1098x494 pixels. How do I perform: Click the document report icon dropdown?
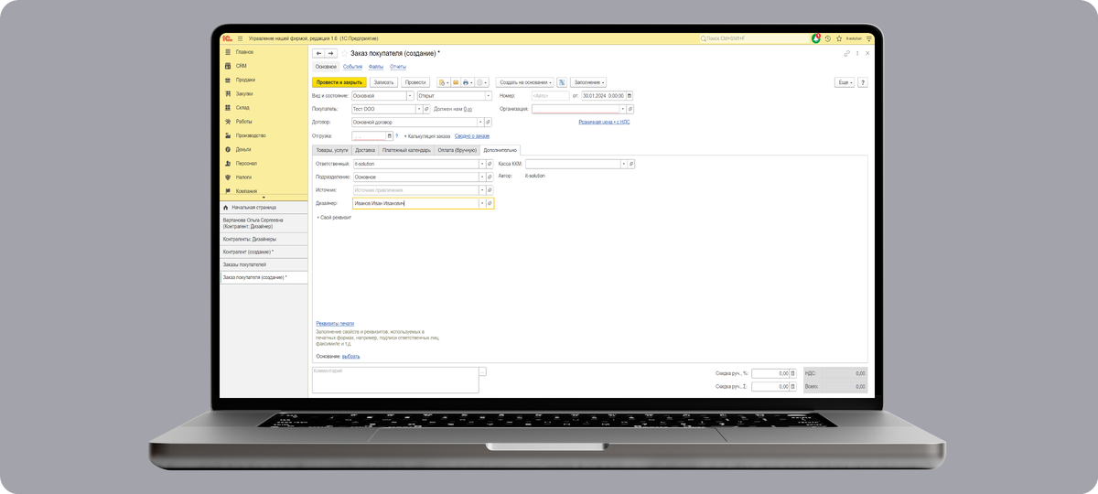(443, 82)
